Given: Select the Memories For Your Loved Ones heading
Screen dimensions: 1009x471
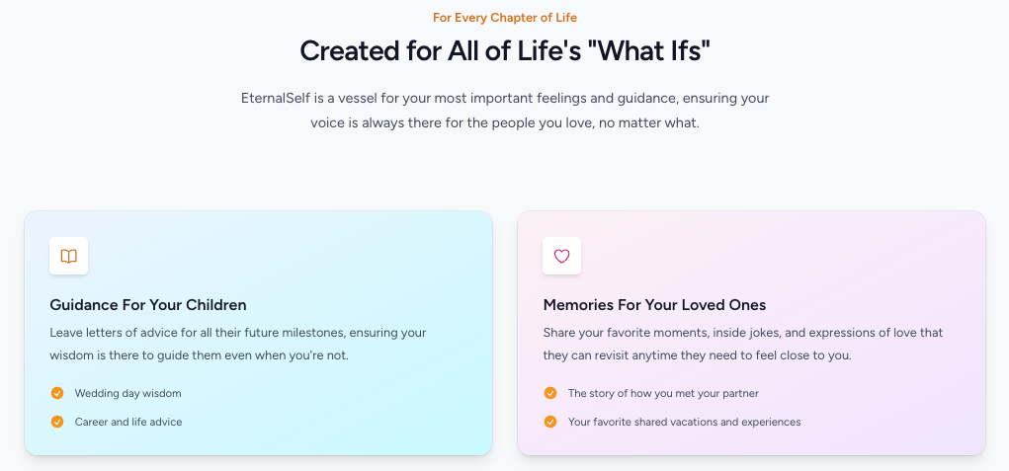Looking at the screenshot, I should click(x=654, y=304).
